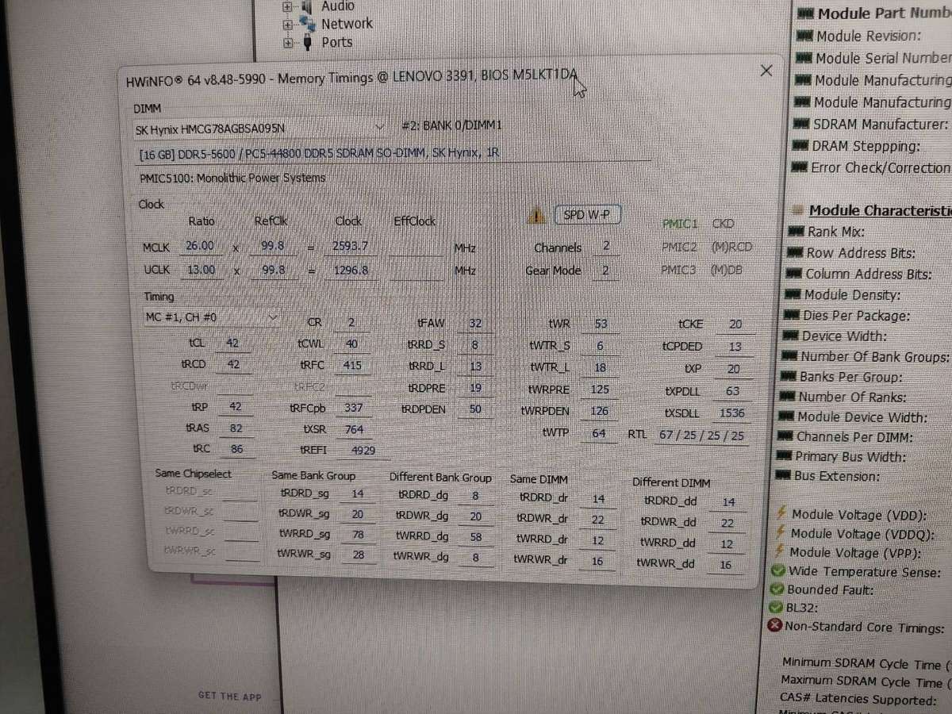Click Non-Standard Core Timings red X icon
Screen dimensions: 952x714
(776, 626)
